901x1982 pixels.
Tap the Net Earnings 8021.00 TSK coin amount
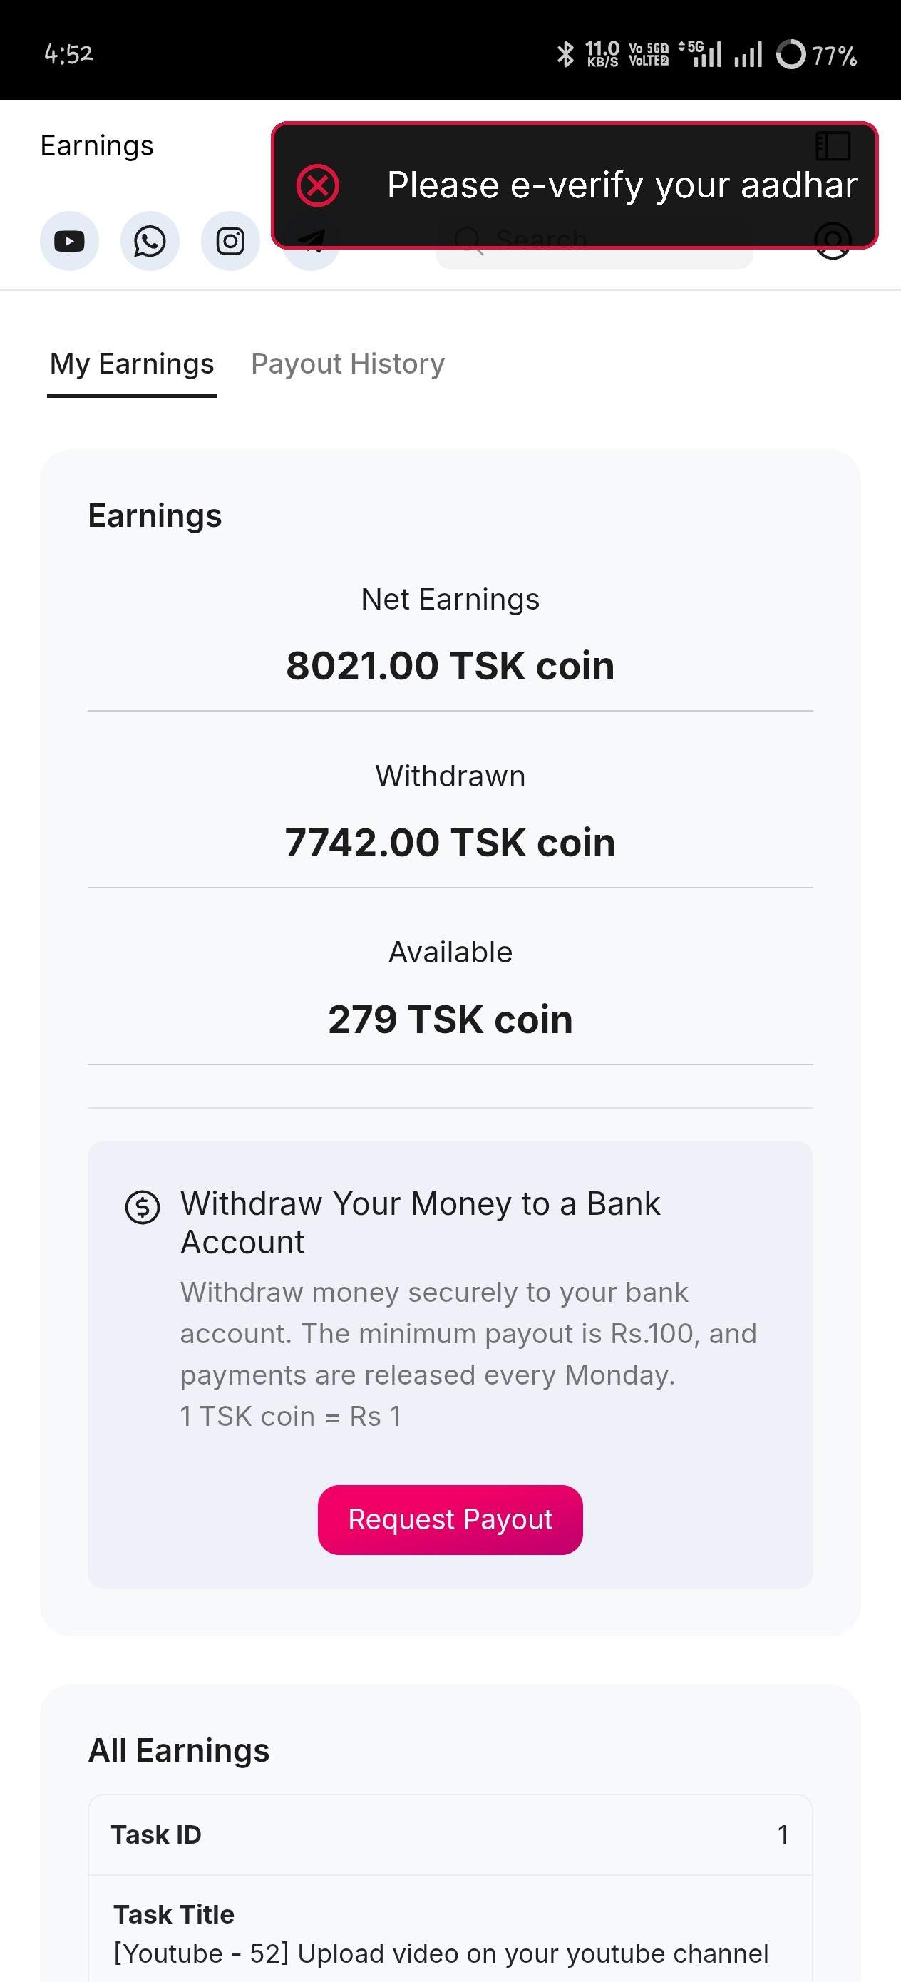pos(450,666)
